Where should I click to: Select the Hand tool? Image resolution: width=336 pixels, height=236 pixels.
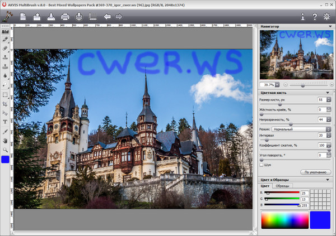click(5, 141)
